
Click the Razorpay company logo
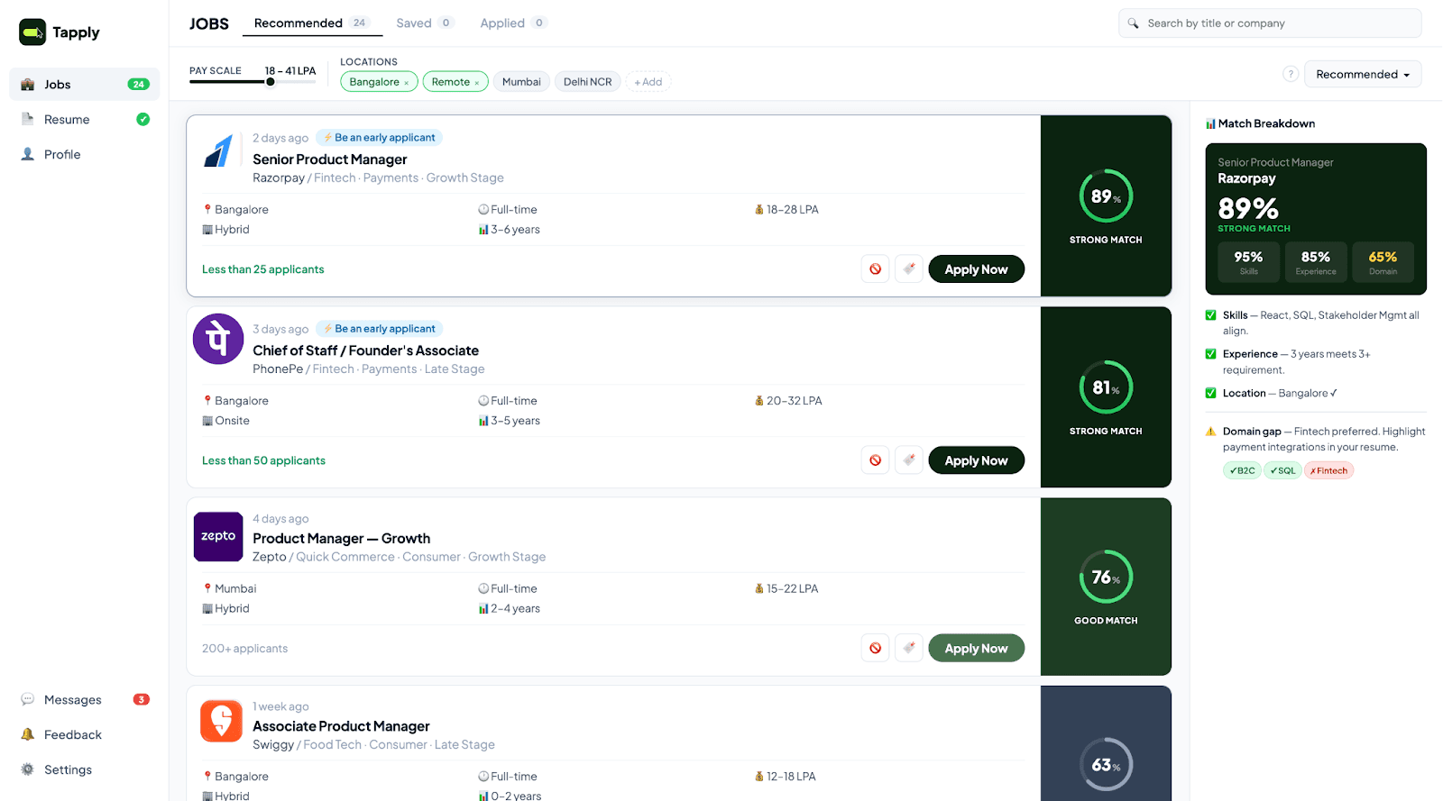tap(218, 150)
